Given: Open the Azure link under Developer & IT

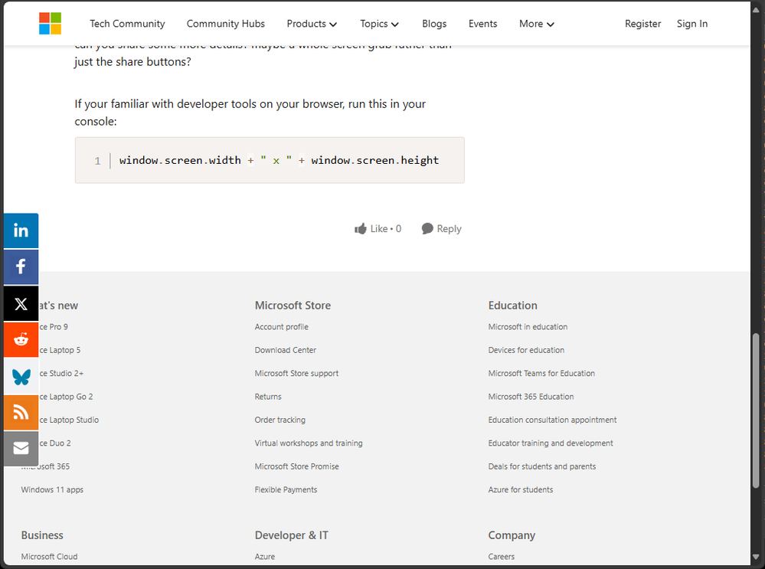Looking at the screenshot, I should click(265, 556).
